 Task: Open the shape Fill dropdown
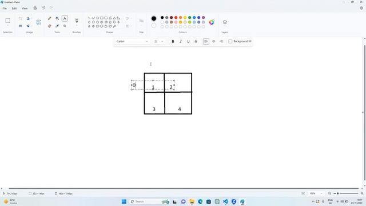pyautogui.click(x=128, y=26)
